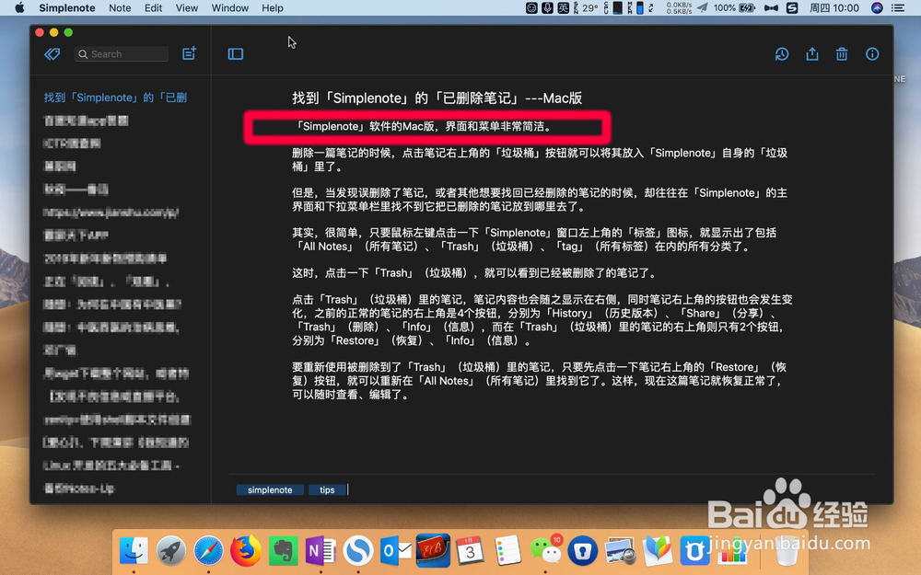
Task: Click Simplenote icon in the Dock
Action: pos(358,550)
